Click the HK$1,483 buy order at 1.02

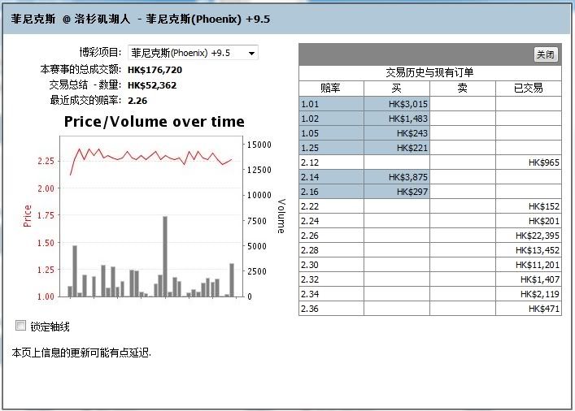pyautogui.click(x=396, y=119)
